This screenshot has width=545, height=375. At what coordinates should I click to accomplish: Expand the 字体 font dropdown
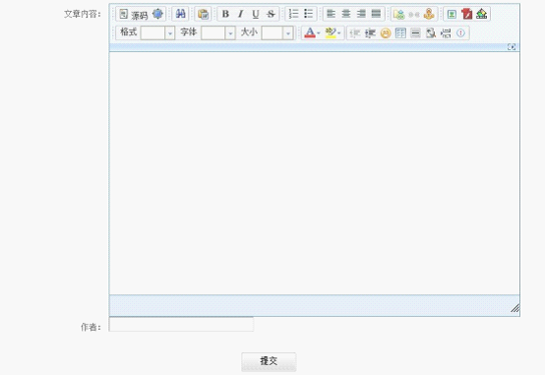click(218, 33)
